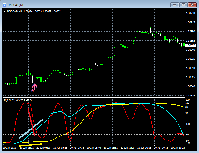
Task: Click price scale value 1.30640
Action: [190, 50]
